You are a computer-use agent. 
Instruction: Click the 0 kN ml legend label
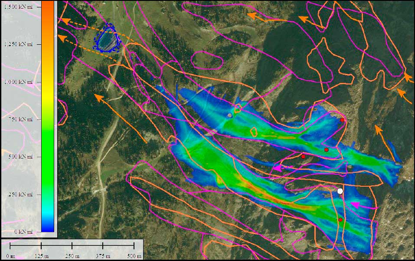[x=23, y=231]
